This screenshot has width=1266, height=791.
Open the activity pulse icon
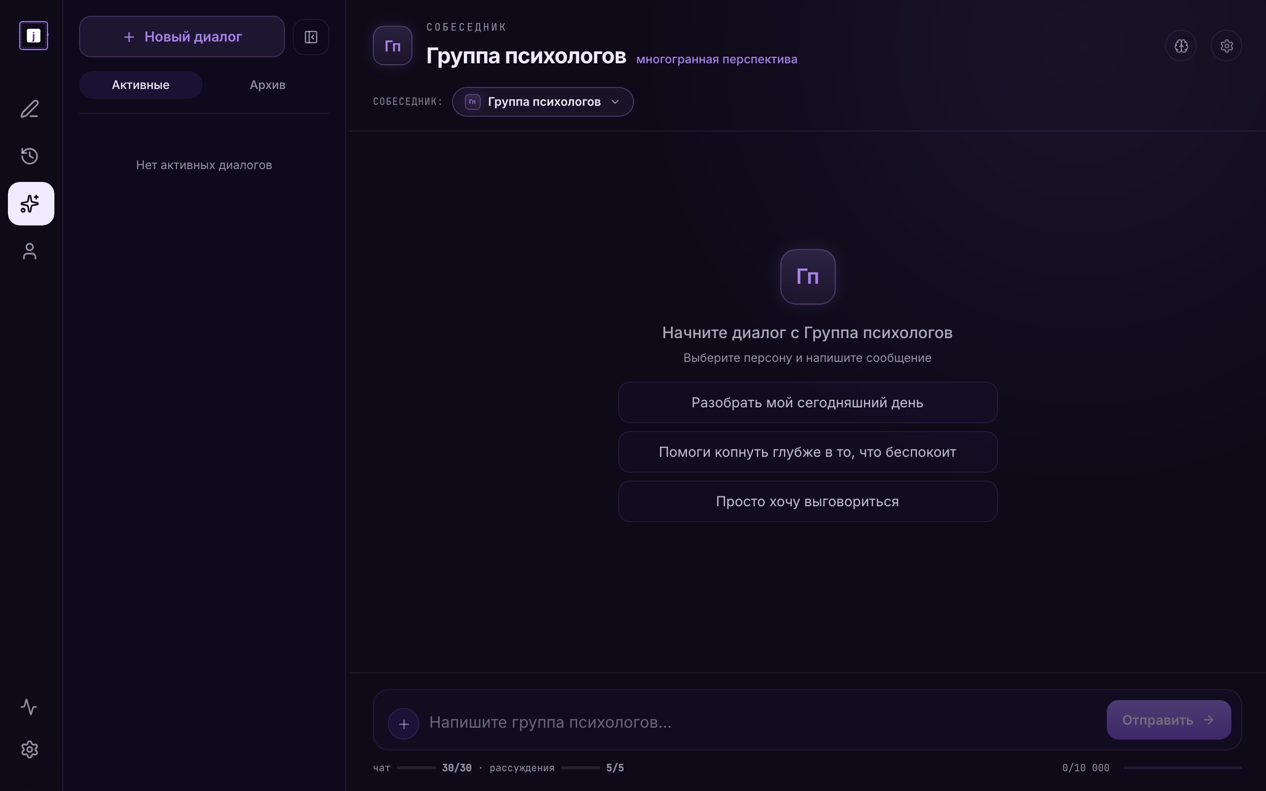pyautogui.click(x=29, y=707)
